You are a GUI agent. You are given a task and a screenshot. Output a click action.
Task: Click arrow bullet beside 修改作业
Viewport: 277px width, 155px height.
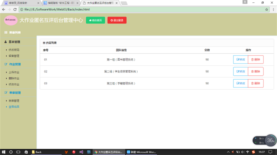tap(6, 84)
